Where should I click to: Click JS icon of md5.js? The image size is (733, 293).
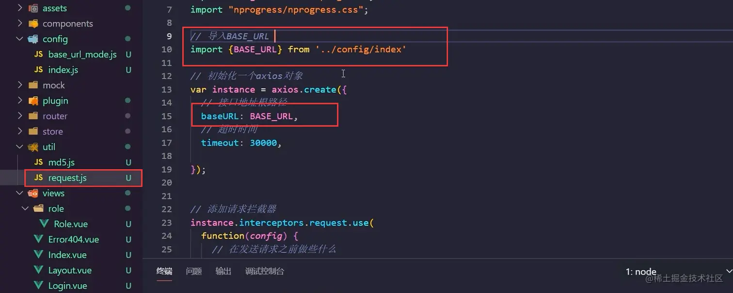coord(38,162)
